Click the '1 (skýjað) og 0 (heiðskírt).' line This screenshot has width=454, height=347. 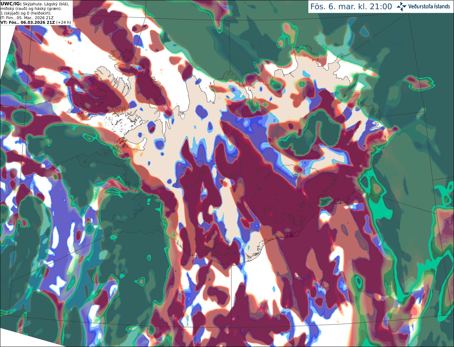(26, 13)
